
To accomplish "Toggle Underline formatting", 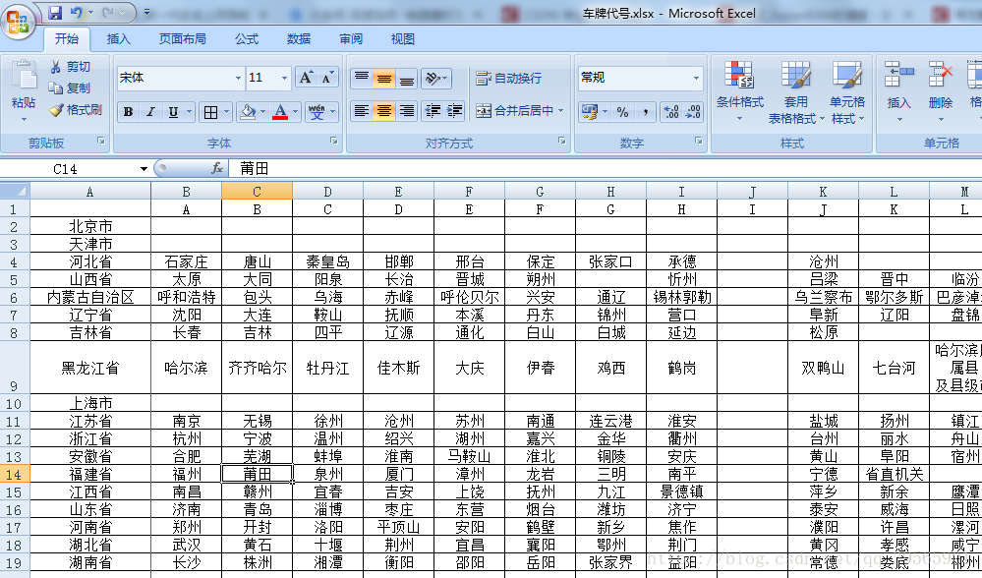I will pos(173,112).
